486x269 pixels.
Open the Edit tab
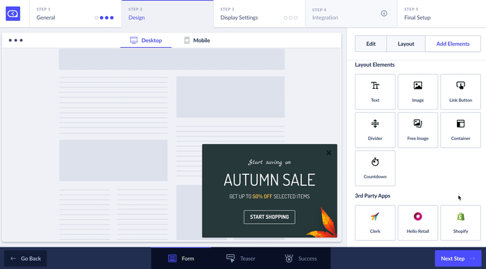[371, 44]
